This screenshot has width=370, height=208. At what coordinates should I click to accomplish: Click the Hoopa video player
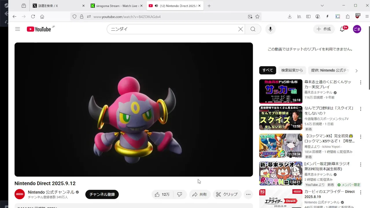[134, 109]
